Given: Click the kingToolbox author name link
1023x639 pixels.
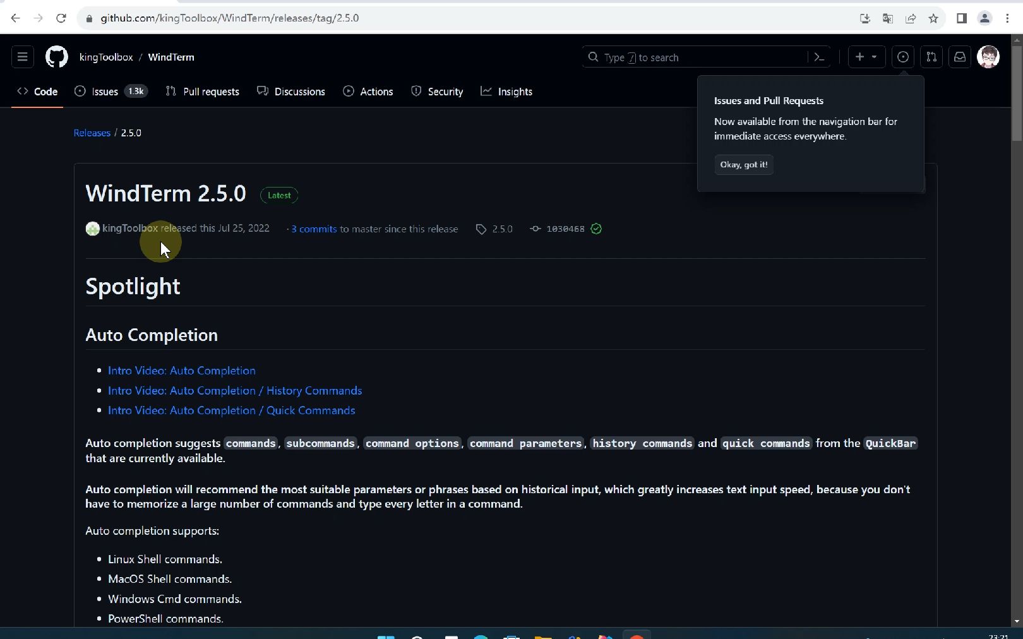Looking at the screenshot, I should pos(130,228).
